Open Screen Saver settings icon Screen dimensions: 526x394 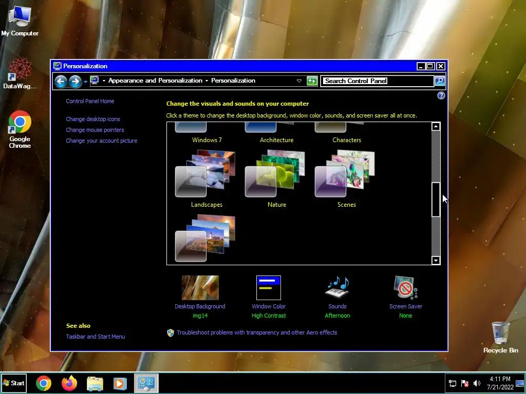click(x=406, y=288)
